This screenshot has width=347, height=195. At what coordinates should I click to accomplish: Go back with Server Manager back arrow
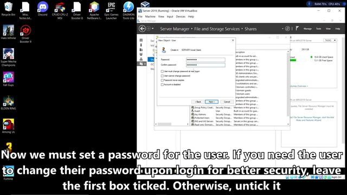pos(142,29)
